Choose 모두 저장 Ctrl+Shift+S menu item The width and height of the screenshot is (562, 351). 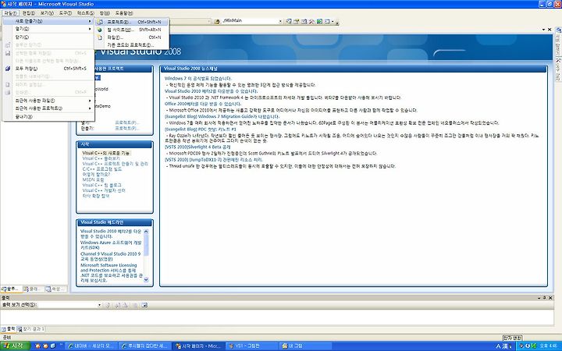[x=48, y=69]
